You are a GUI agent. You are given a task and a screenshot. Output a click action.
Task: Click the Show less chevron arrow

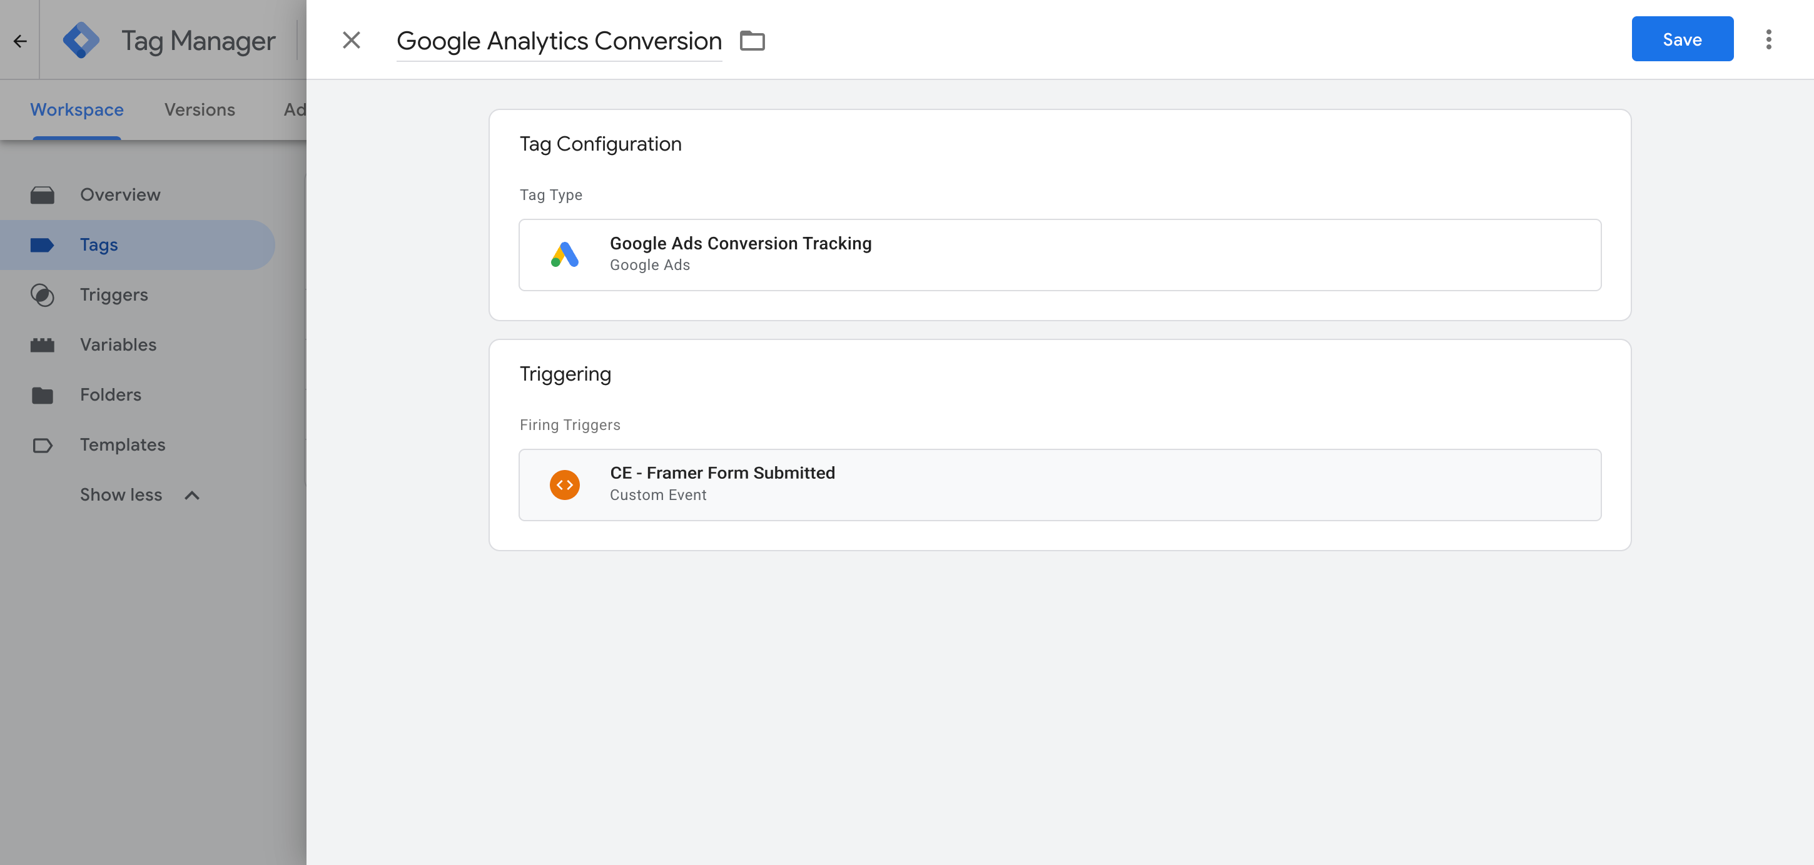[x=191, y=495]
